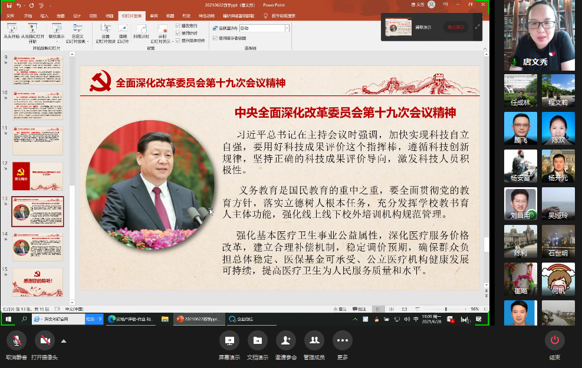
Task: Click the 邀请参会 icon
Action: click(x=286, y=340)
